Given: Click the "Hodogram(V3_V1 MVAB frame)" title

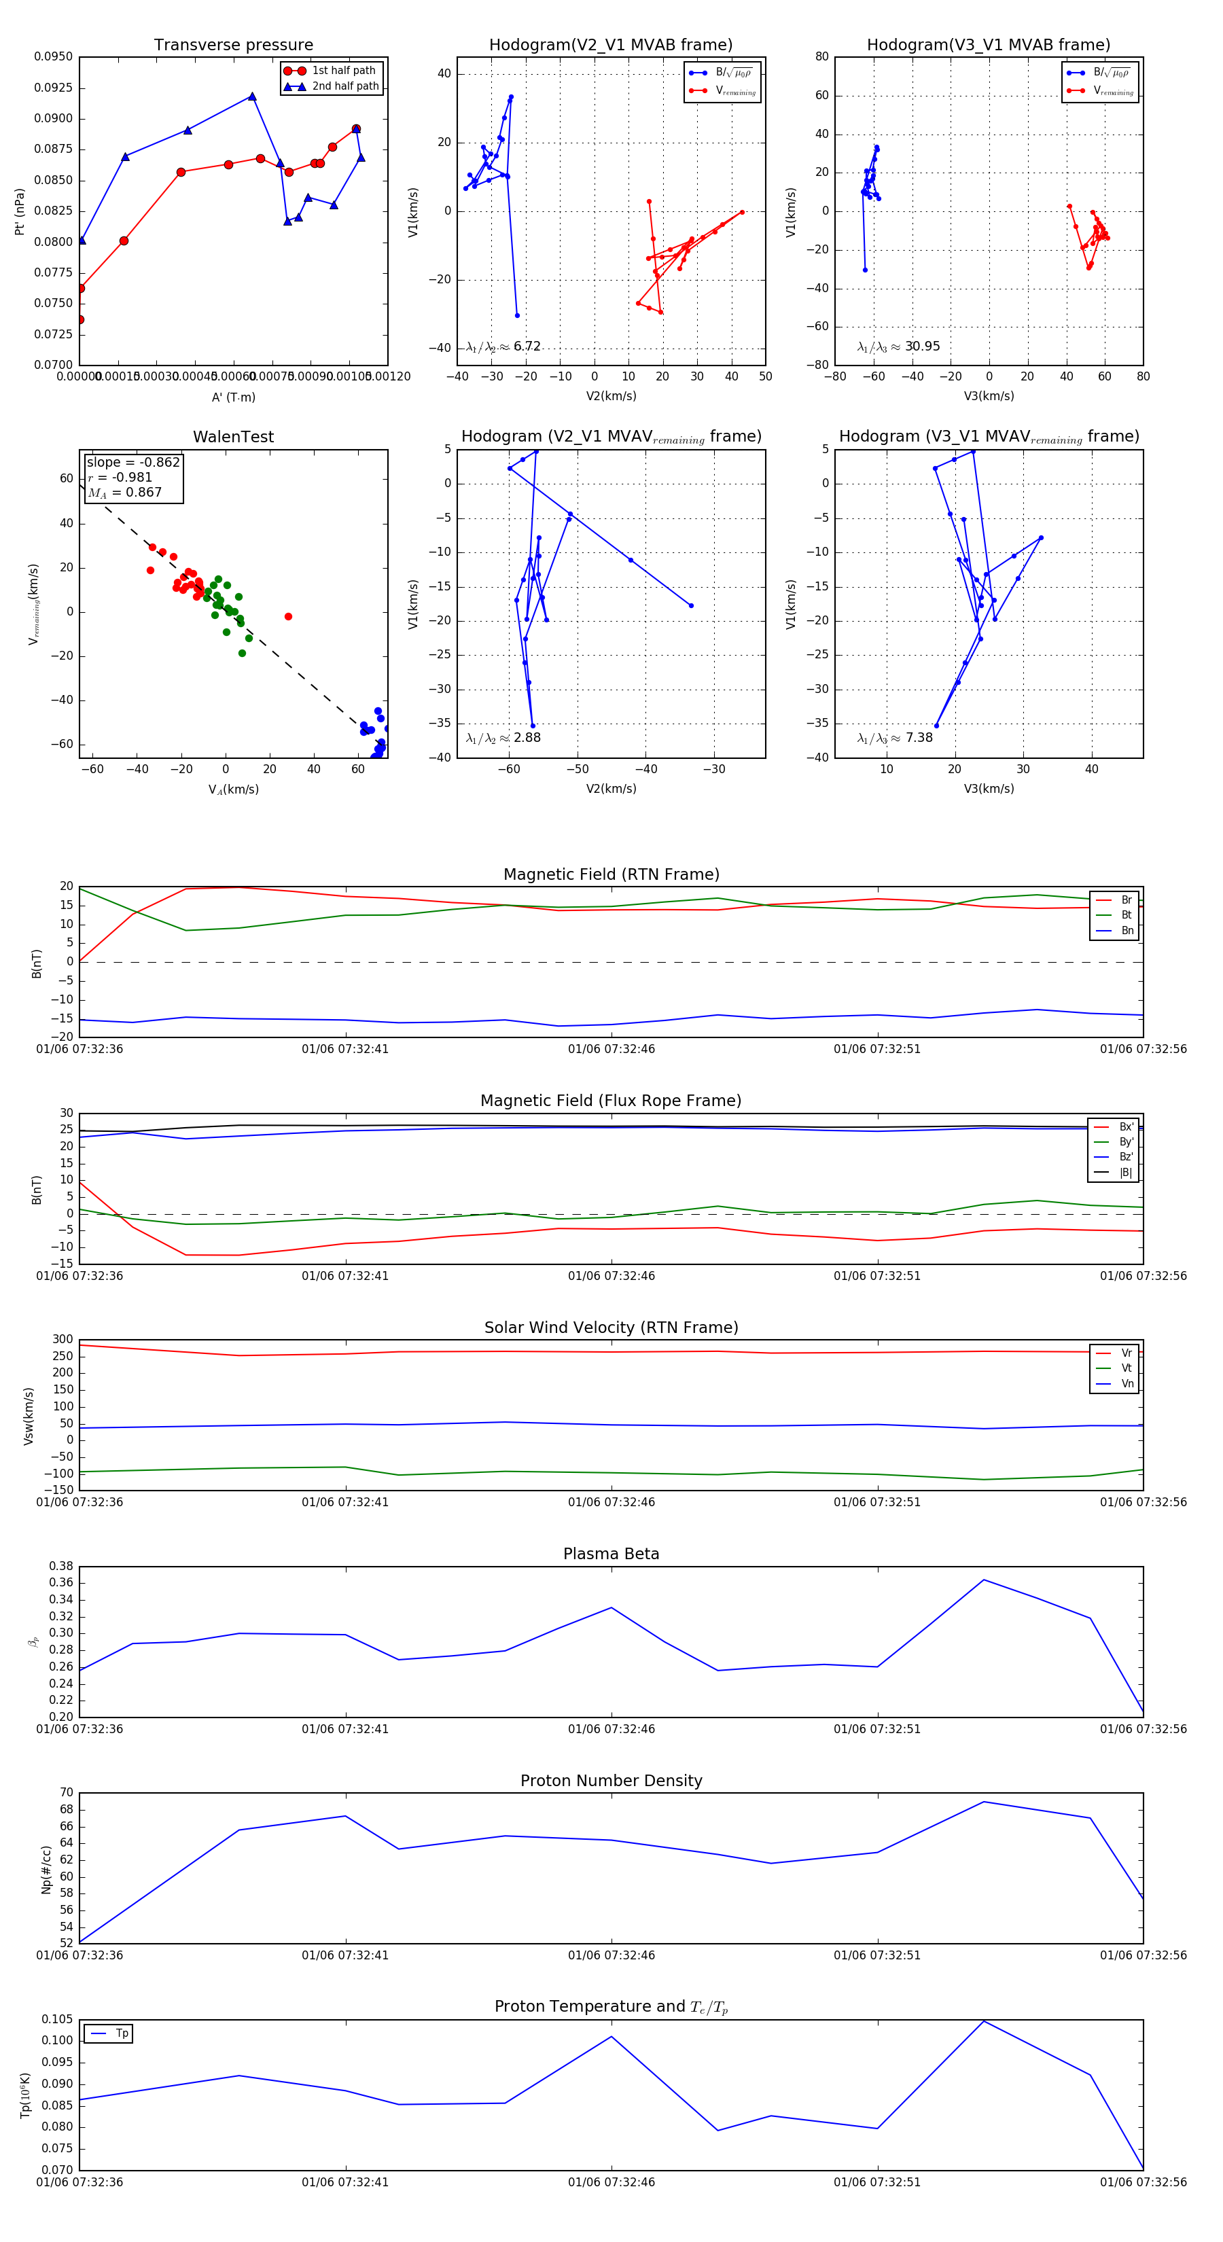Looking at the screenshot, I should click(x=989, y=46).
